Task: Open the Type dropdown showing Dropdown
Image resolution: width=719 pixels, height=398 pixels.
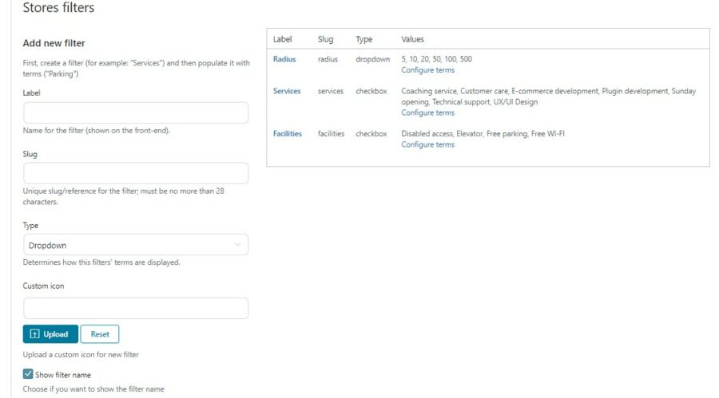Action: tap(136, 245)
